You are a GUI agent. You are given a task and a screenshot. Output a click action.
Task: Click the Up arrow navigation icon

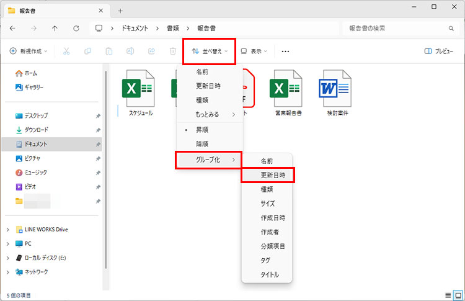coord(55,29)
